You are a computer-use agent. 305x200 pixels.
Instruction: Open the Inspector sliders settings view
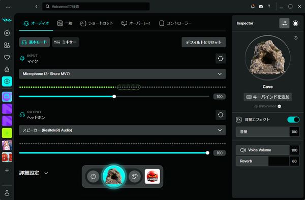click(x=284, y=23)
